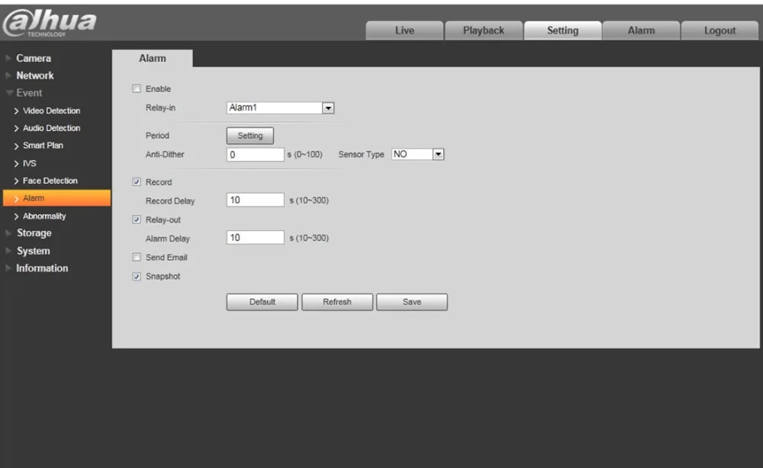Focus the Anti-Dither input field

pyautogui.click(x=255, y=155)
